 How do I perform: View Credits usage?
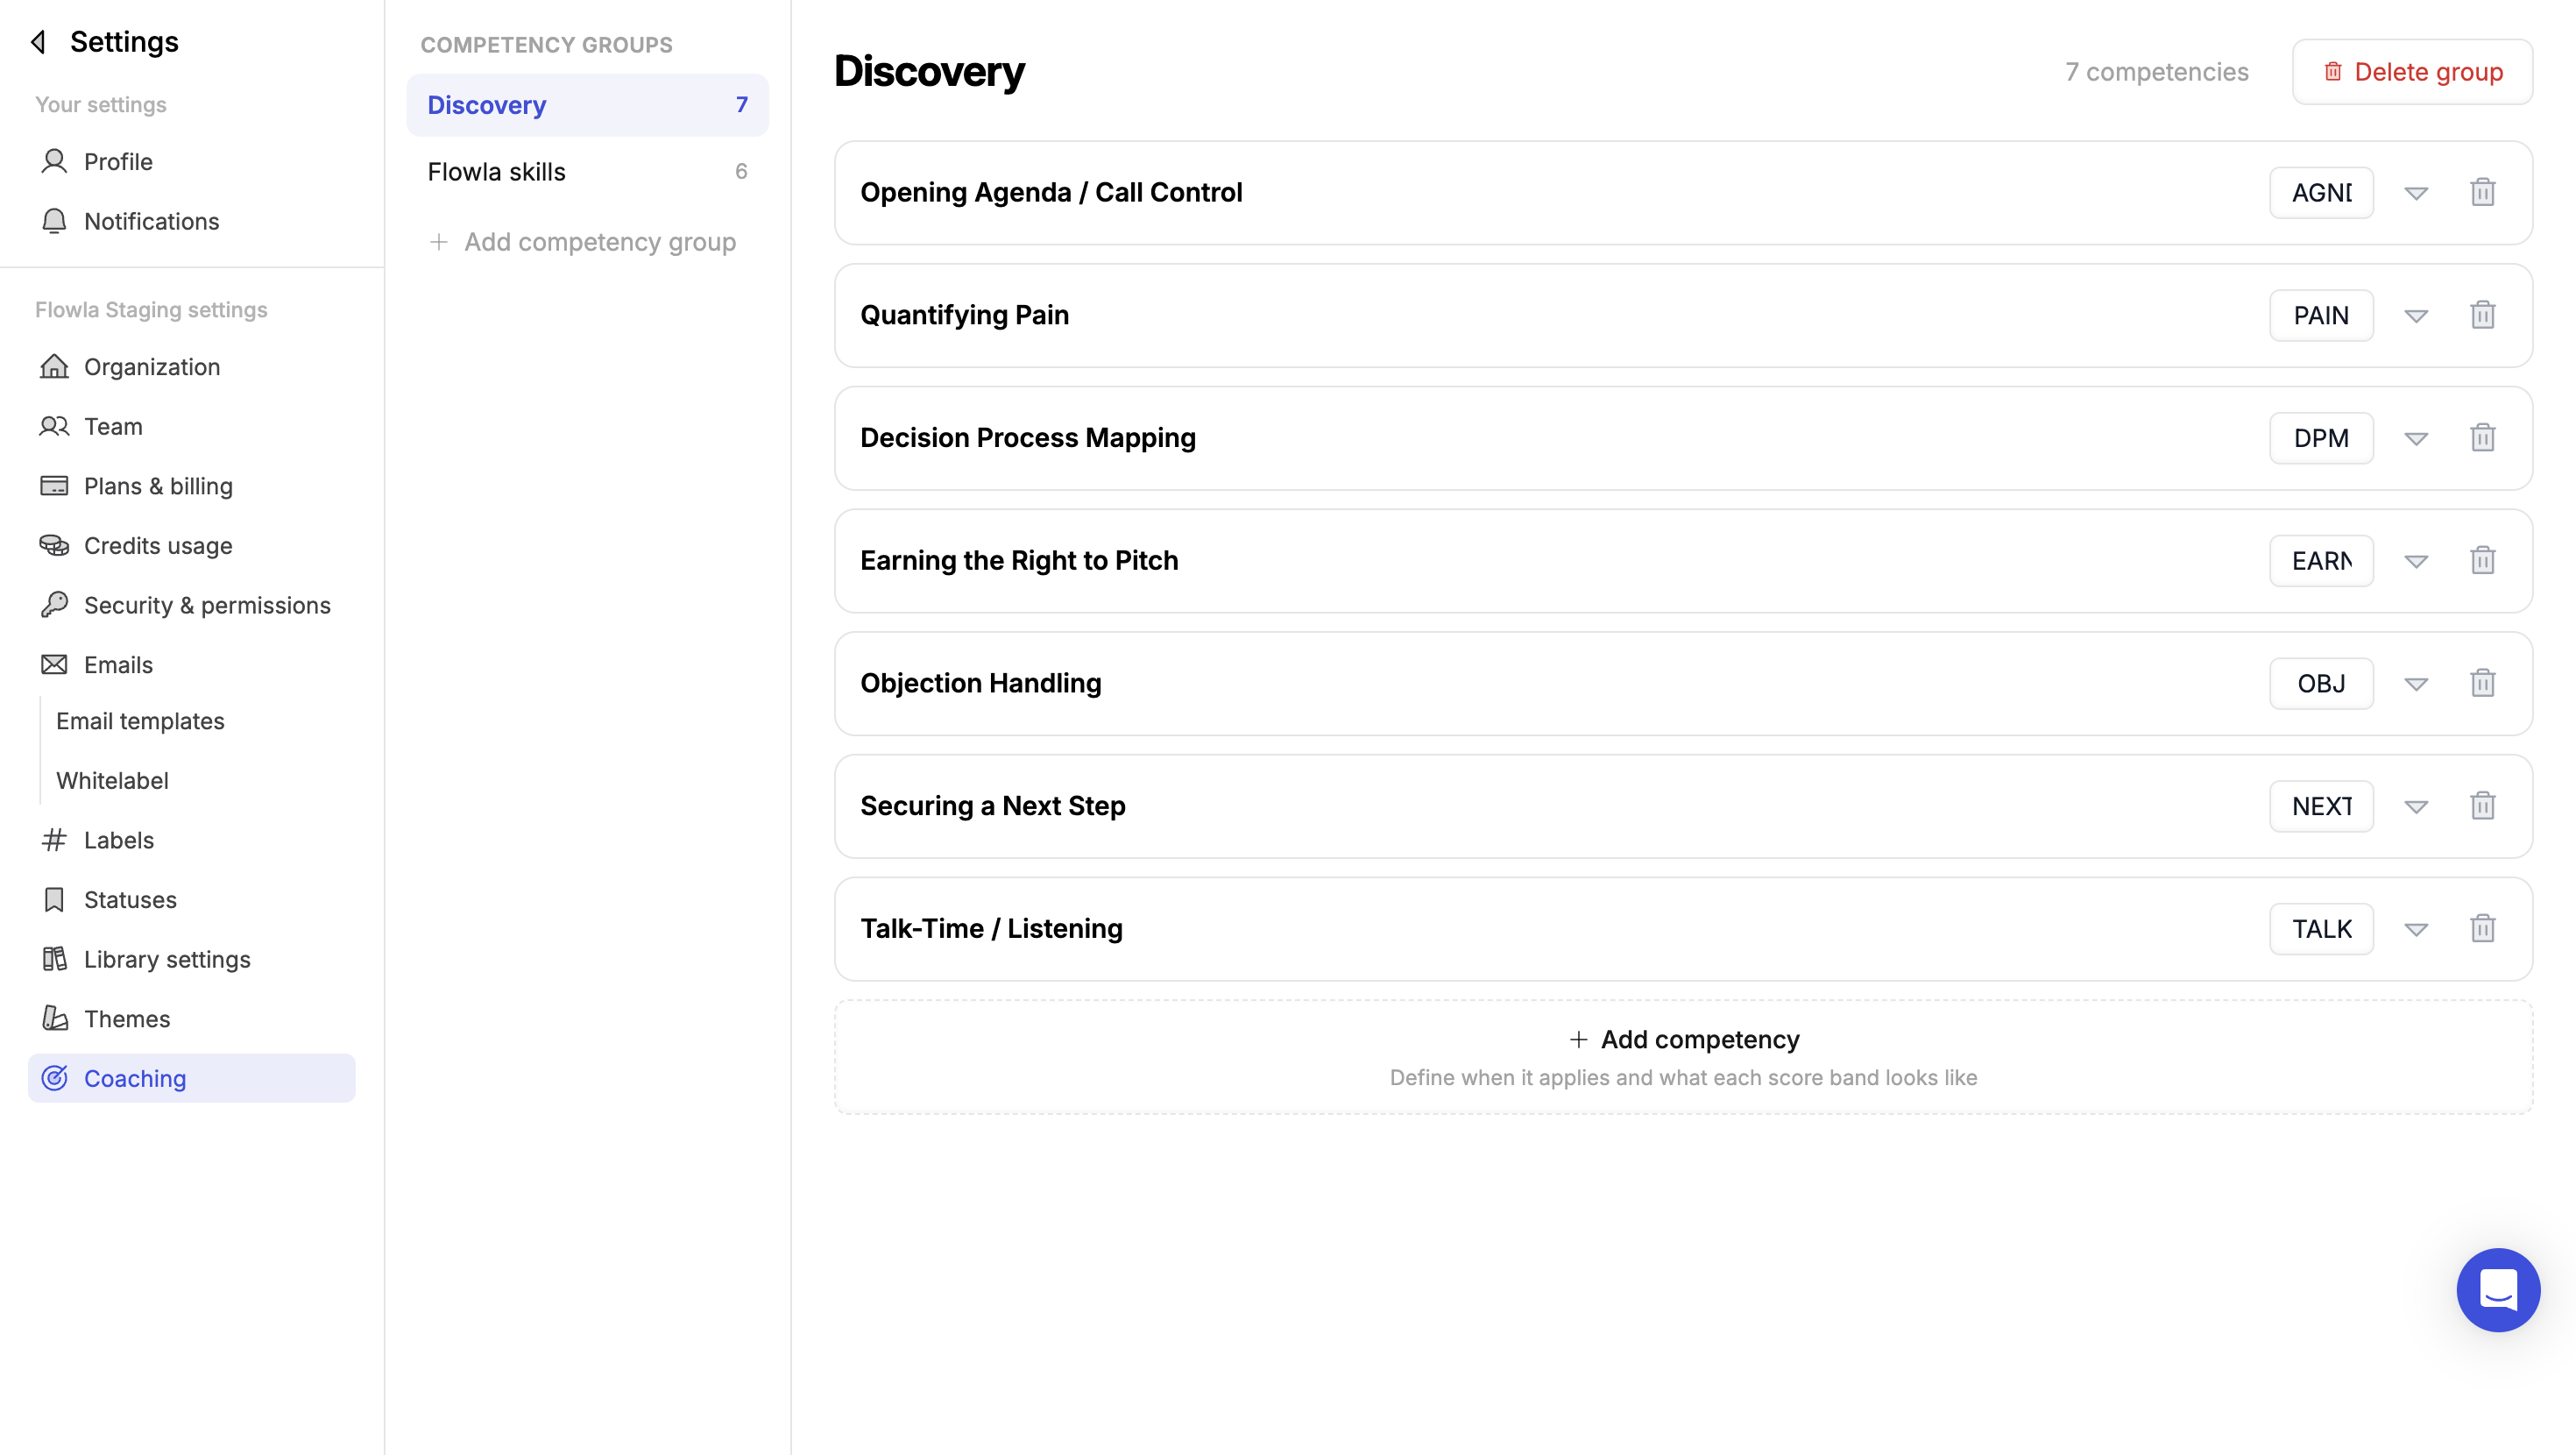[x=192, y=545]
